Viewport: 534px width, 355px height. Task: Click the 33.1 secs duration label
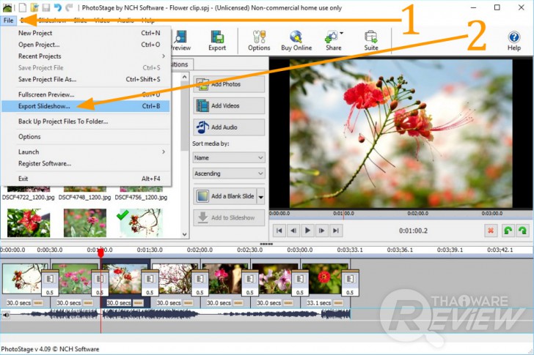319,303
